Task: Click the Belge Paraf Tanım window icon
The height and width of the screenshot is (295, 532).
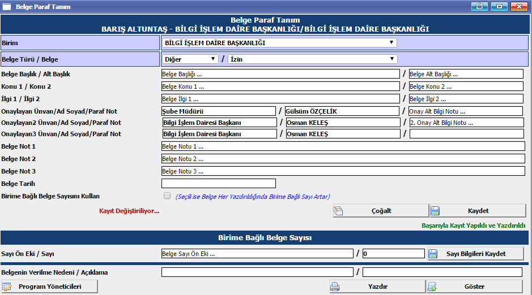Action: [x=7, y=7]
